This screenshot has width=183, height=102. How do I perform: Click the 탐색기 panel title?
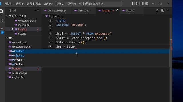(x=13, y=10)
